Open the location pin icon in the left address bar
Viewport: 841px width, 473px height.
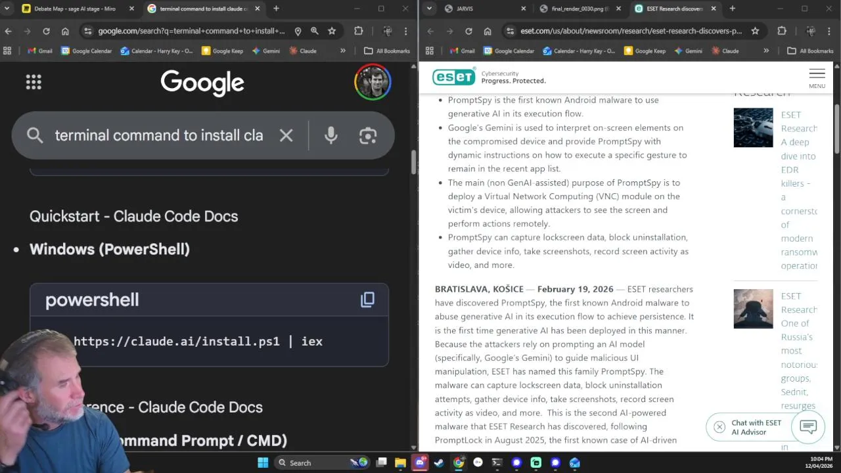click(298, 31)
